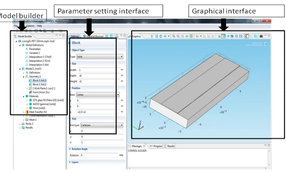Click the Form Union (fin) node
The width and height of the screenshot is (286, 172).
[x=41, y=92]
